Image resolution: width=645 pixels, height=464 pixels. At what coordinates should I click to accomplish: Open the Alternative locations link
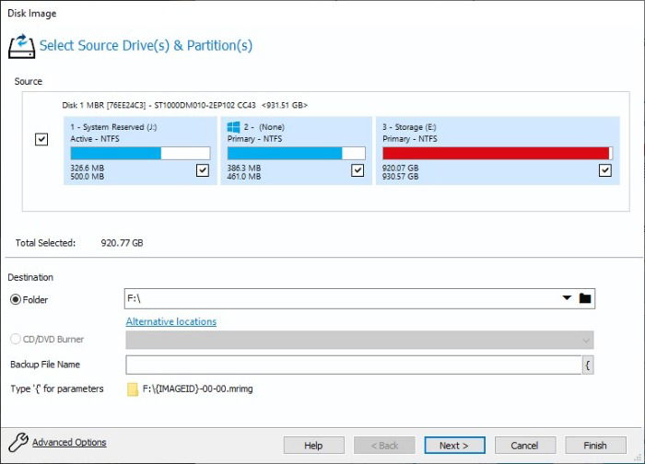point(171,322)
